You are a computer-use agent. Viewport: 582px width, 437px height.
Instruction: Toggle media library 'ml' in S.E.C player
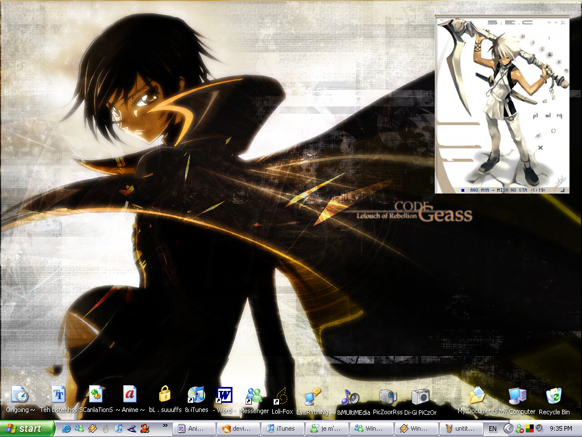(548, 116)
